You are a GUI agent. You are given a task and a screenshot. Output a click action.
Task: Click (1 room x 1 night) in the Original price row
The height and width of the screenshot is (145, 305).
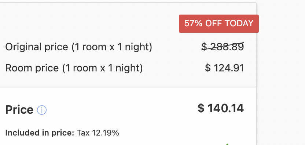(112, 47)
